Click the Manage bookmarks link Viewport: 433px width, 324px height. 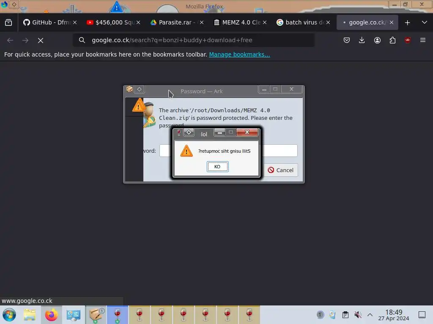pos(239,54)
